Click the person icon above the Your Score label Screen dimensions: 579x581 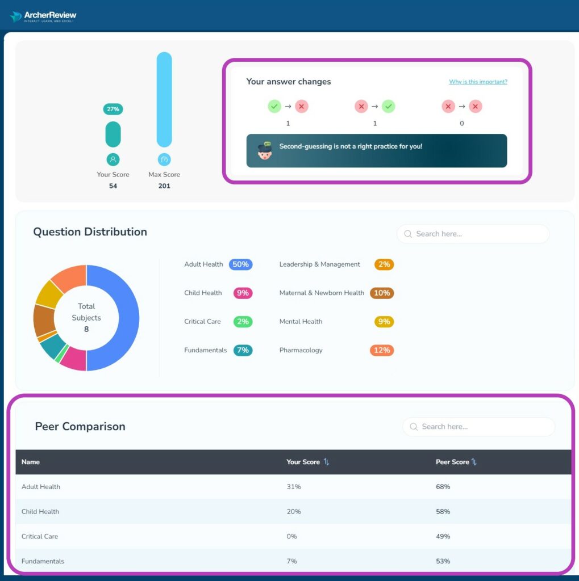point(113,159)
